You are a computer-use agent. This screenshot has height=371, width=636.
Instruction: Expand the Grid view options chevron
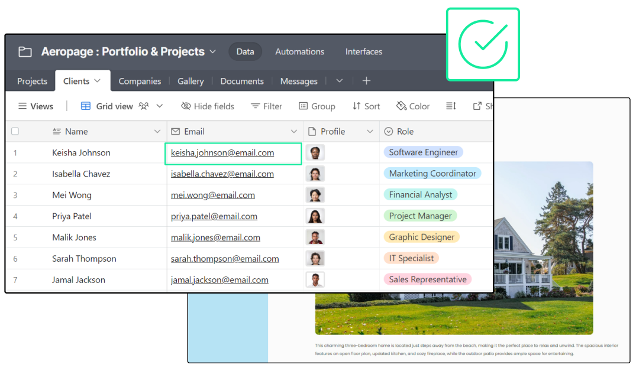(159, 106)
